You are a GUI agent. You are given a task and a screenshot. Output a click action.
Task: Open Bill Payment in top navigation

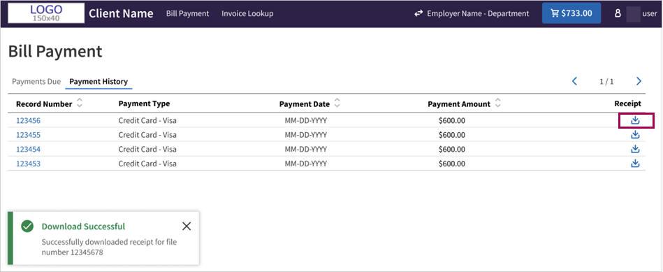pyautogui.click(x=187, y=13)
